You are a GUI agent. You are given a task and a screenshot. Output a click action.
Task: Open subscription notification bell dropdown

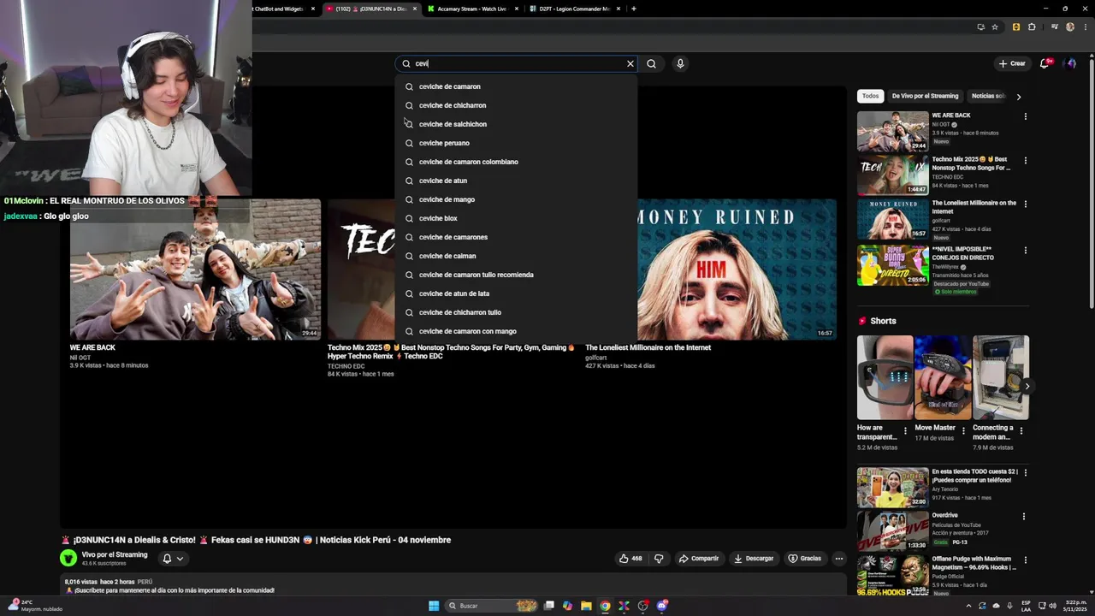[x=173, y=559]
